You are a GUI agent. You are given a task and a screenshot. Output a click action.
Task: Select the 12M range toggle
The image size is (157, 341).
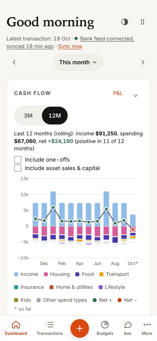pos(55,115)
